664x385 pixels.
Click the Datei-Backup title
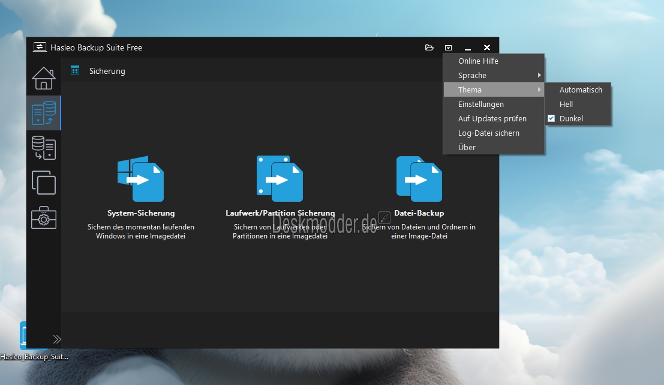[419, 213]
